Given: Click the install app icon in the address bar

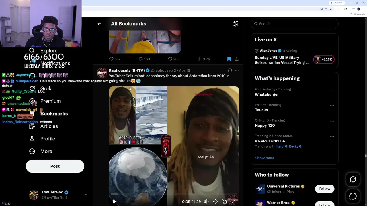Looking at the screenshot, I should click(322, 9).
